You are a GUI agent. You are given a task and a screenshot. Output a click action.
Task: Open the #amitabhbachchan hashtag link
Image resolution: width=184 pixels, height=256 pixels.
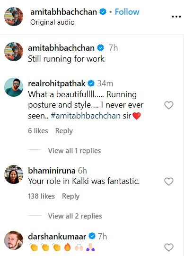click(x=86, y=116)
